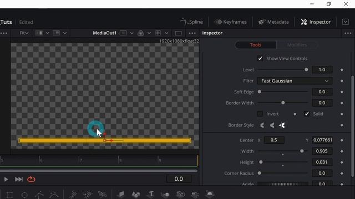Expand the top-right panel chevron button
Screen dimensions: 355x199
346,22
